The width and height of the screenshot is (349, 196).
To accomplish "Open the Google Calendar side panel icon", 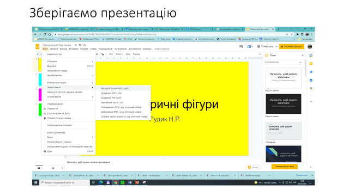I will click(311, 56).
